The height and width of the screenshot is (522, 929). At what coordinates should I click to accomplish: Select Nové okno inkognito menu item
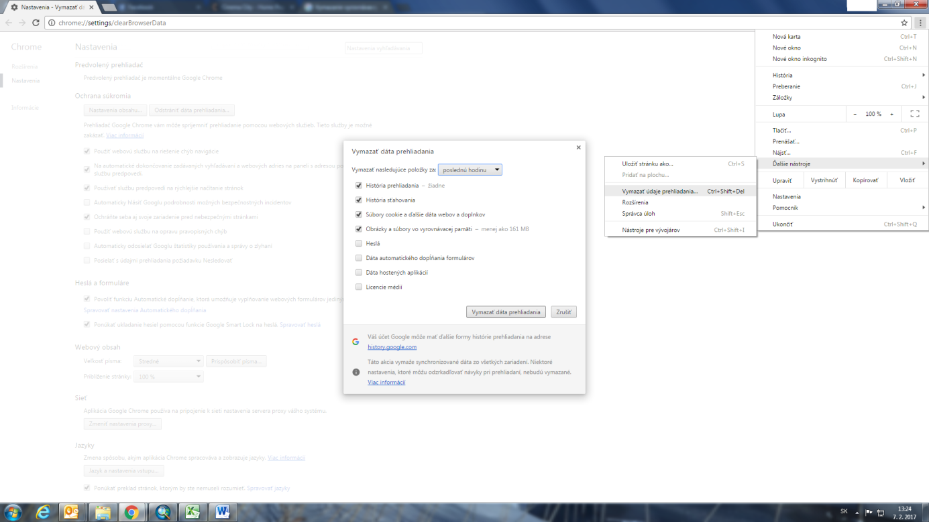coord(800,59)
